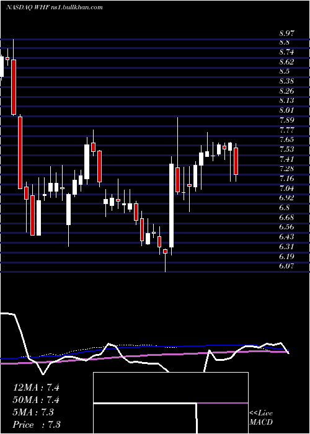Click the 7.77 price axis label
Screen dimensions: 310x434
pyautogui.click(x=286, y=130)
